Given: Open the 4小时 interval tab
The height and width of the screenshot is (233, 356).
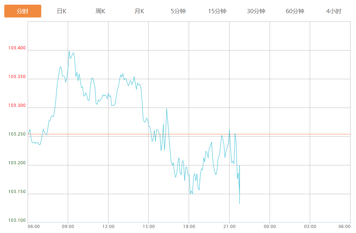Looking at the screenshot, I should click(334, 11).
